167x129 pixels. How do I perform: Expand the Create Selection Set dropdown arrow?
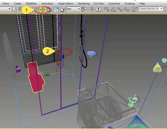coord(161,9)
